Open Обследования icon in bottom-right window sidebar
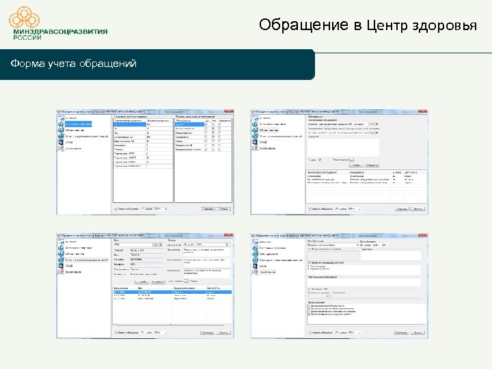 point(255,254)
